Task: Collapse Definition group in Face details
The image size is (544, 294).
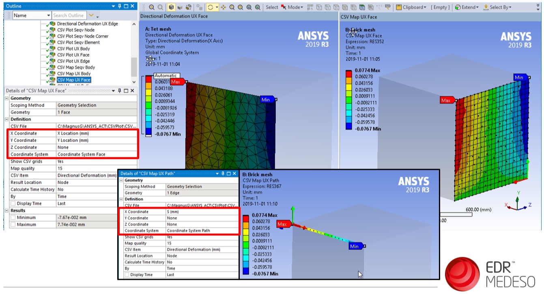Action: (6, 119)
